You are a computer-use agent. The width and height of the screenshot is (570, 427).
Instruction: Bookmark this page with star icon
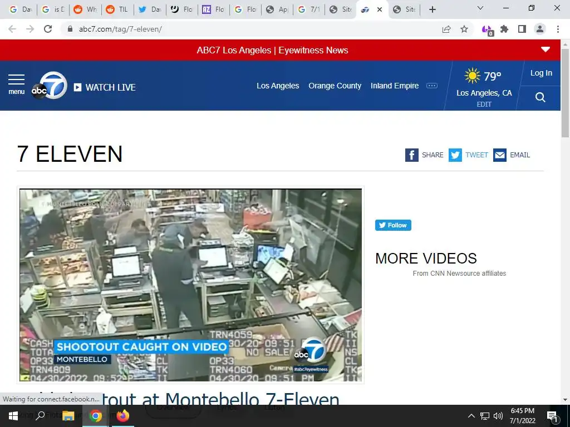464,29
